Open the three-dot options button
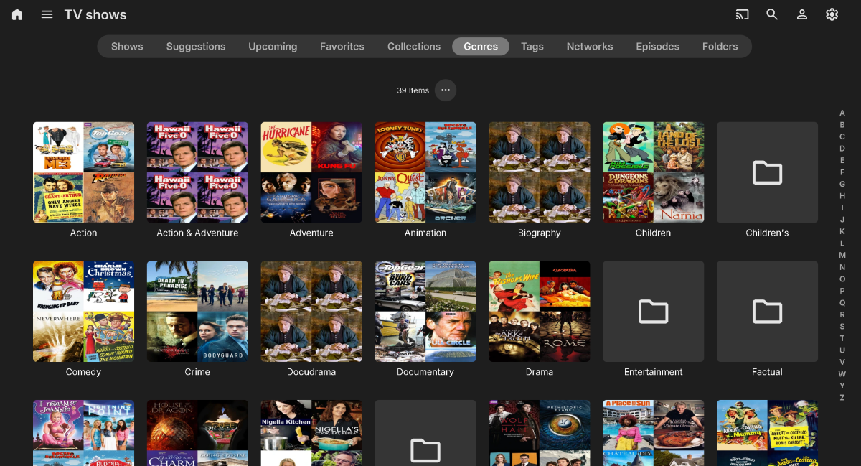861x466 pixels. point(446,90)
